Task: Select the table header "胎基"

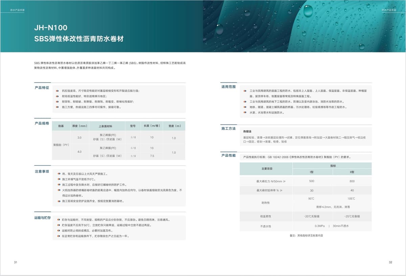Action: click(61, 126)
